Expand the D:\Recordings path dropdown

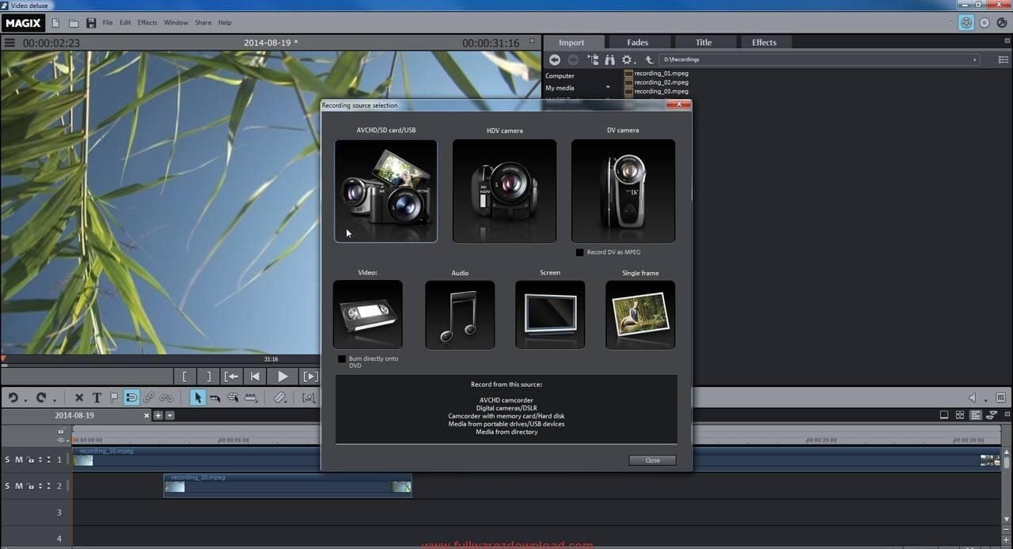pyautogui.click(x=974, y=60)
